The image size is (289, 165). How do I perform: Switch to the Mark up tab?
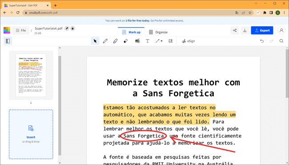[x=131, y=32]
